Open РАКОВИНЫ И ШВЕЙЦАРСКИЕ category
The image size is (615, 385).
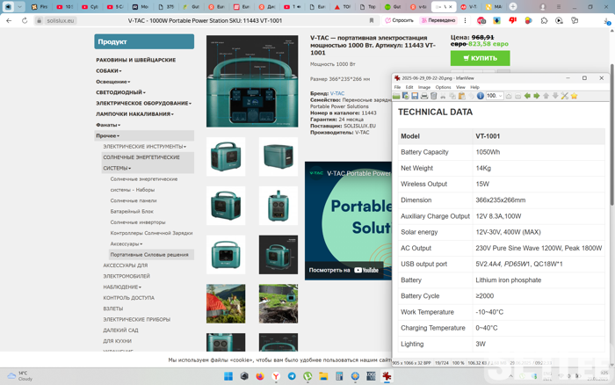click(135, 60)
